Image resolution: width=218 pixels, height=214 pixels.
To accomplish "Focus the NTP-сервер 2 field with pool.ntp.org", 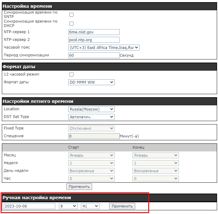I will 94,40.
